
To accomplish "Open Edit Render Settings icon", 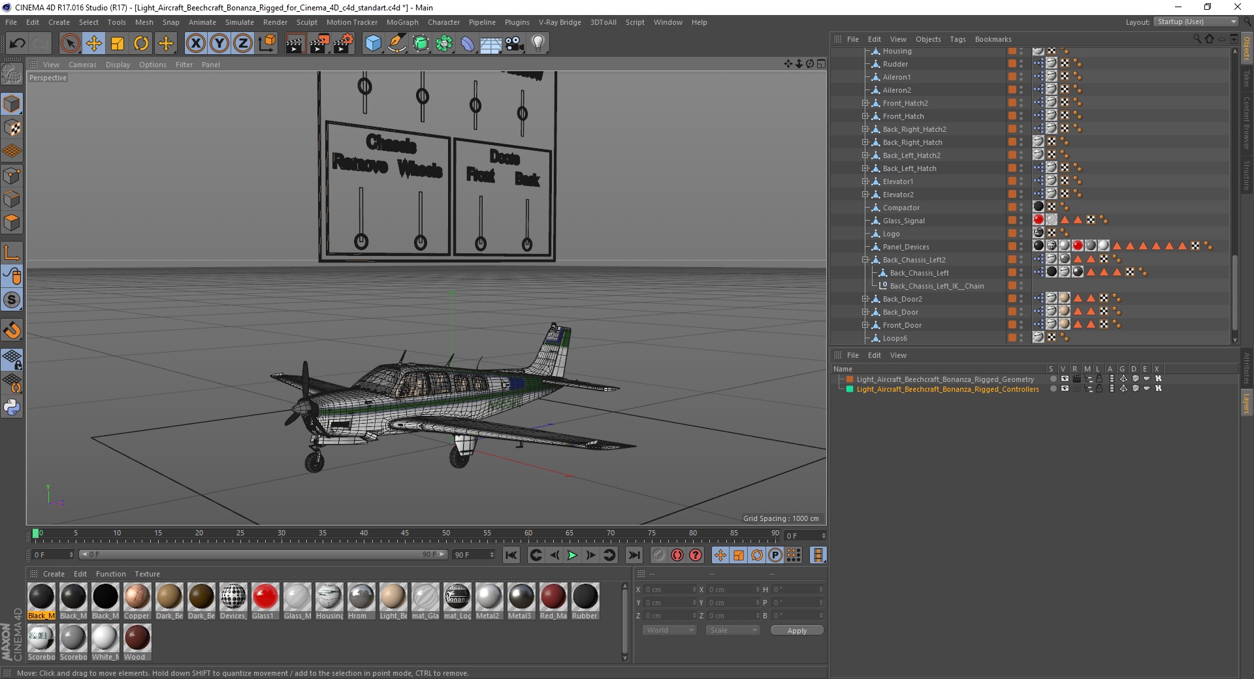I will coord(344,44).
